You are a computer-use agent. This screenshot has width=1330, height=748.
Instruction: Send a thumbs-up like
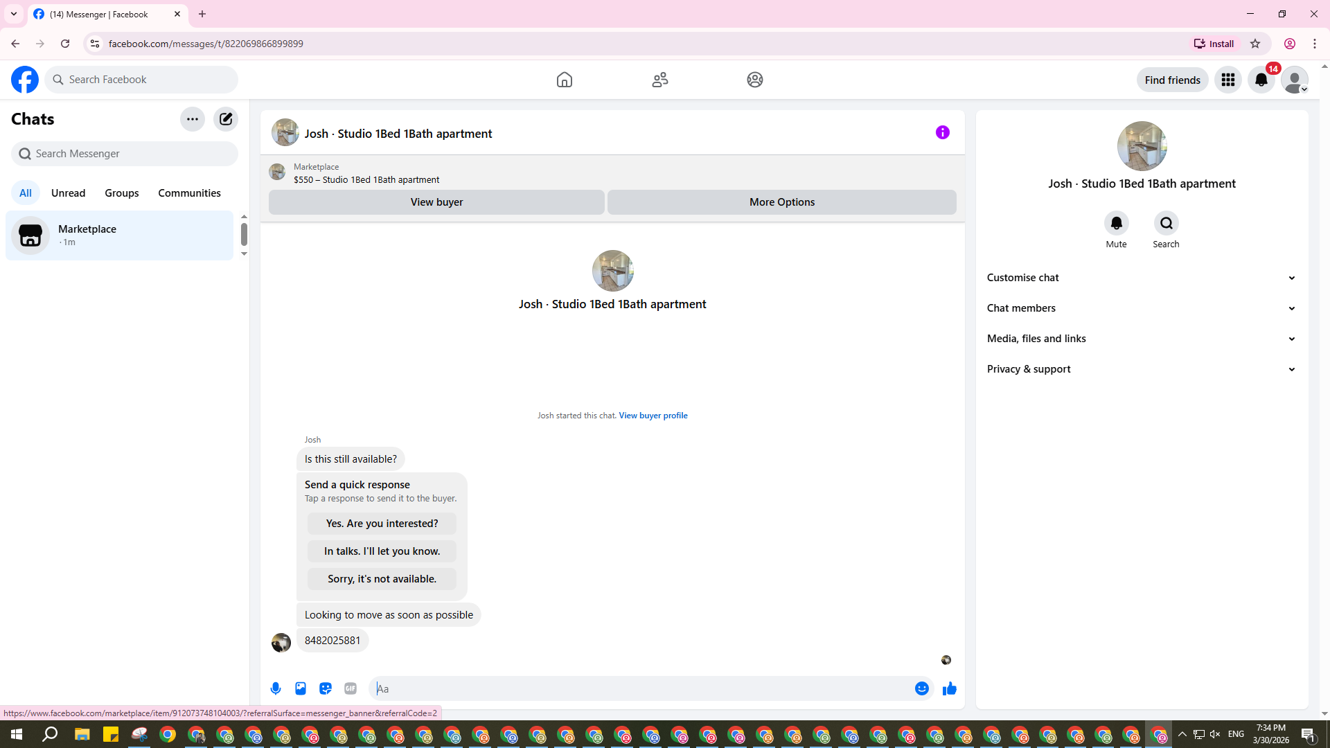(949, 688)
